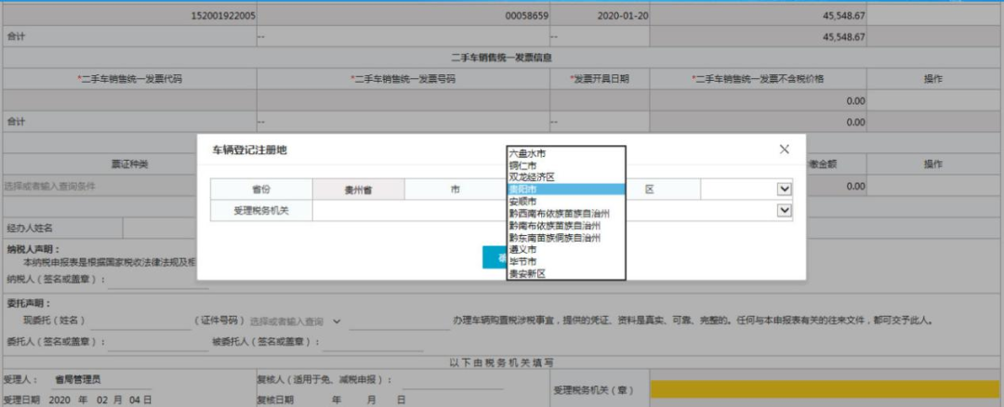Click invoice number 00058659 cell
The height and width of the screenshot is (407, 1004).
[x=403, y=16]
